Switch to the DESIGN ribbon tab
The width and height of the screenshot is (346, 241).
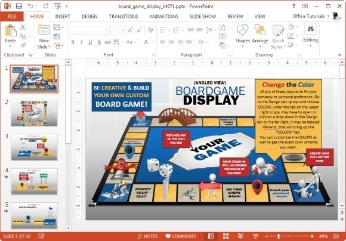point(89,17)
